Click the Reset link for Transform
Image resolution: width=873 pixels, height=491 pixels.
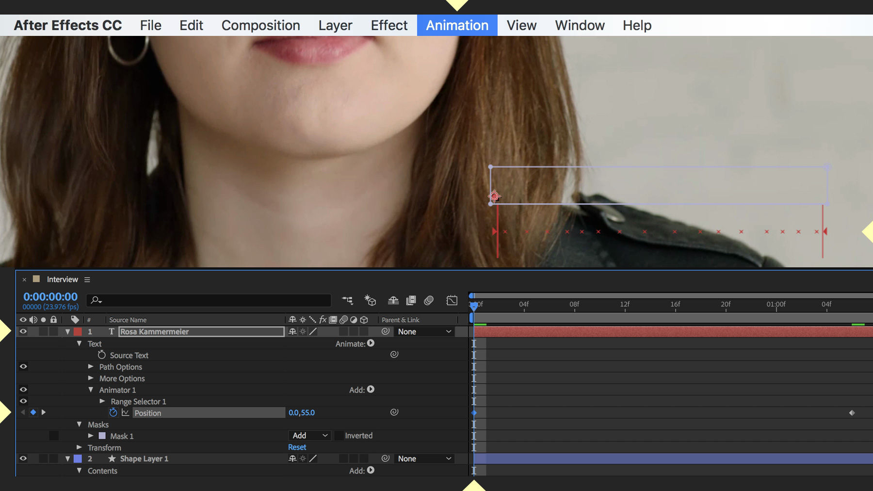[297, 447]
